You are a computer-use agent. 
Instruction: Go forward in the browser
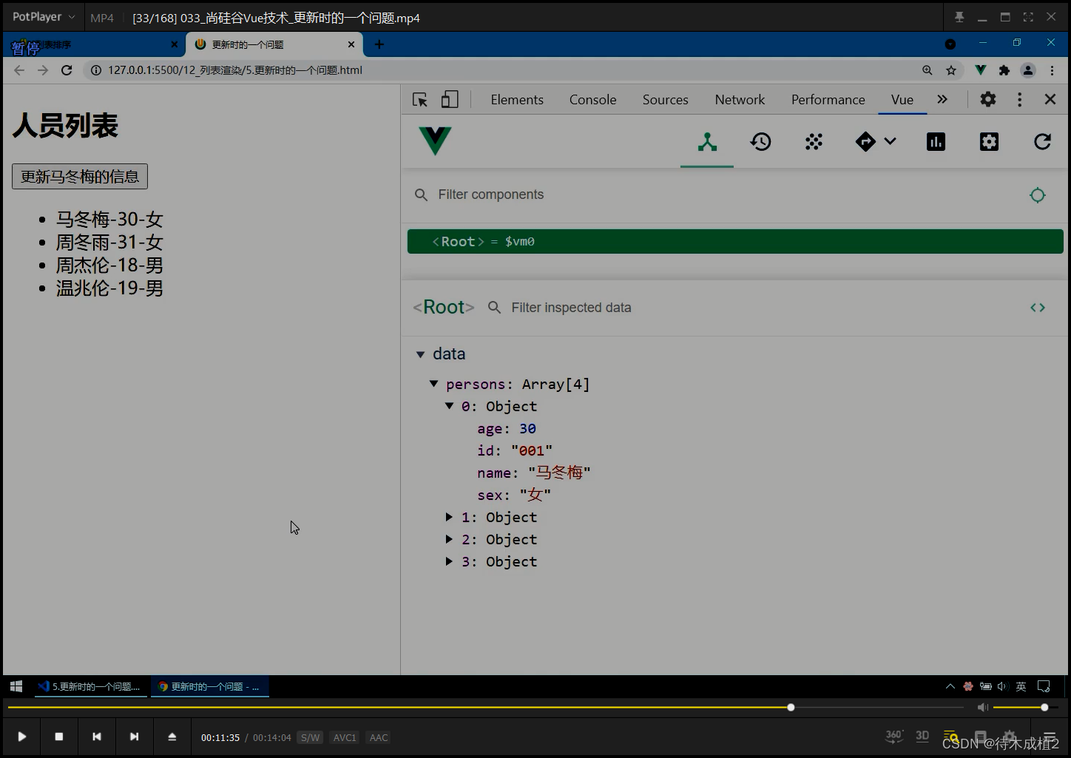[x=43, y=70]
